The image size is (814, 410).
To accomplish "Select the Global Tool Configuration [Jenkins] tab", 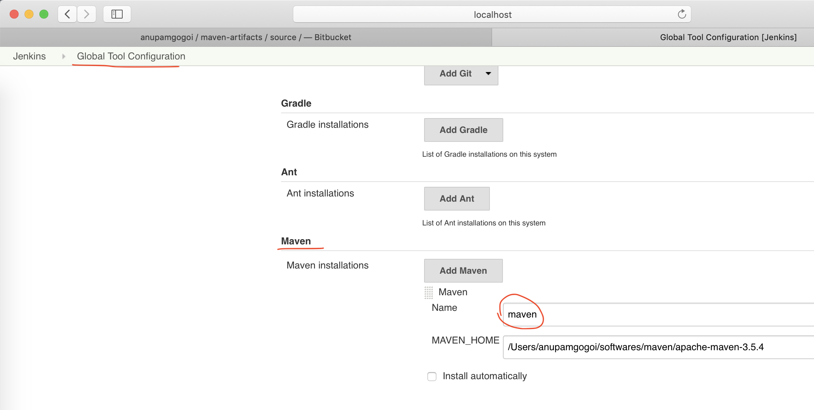I will click(728, 38).
